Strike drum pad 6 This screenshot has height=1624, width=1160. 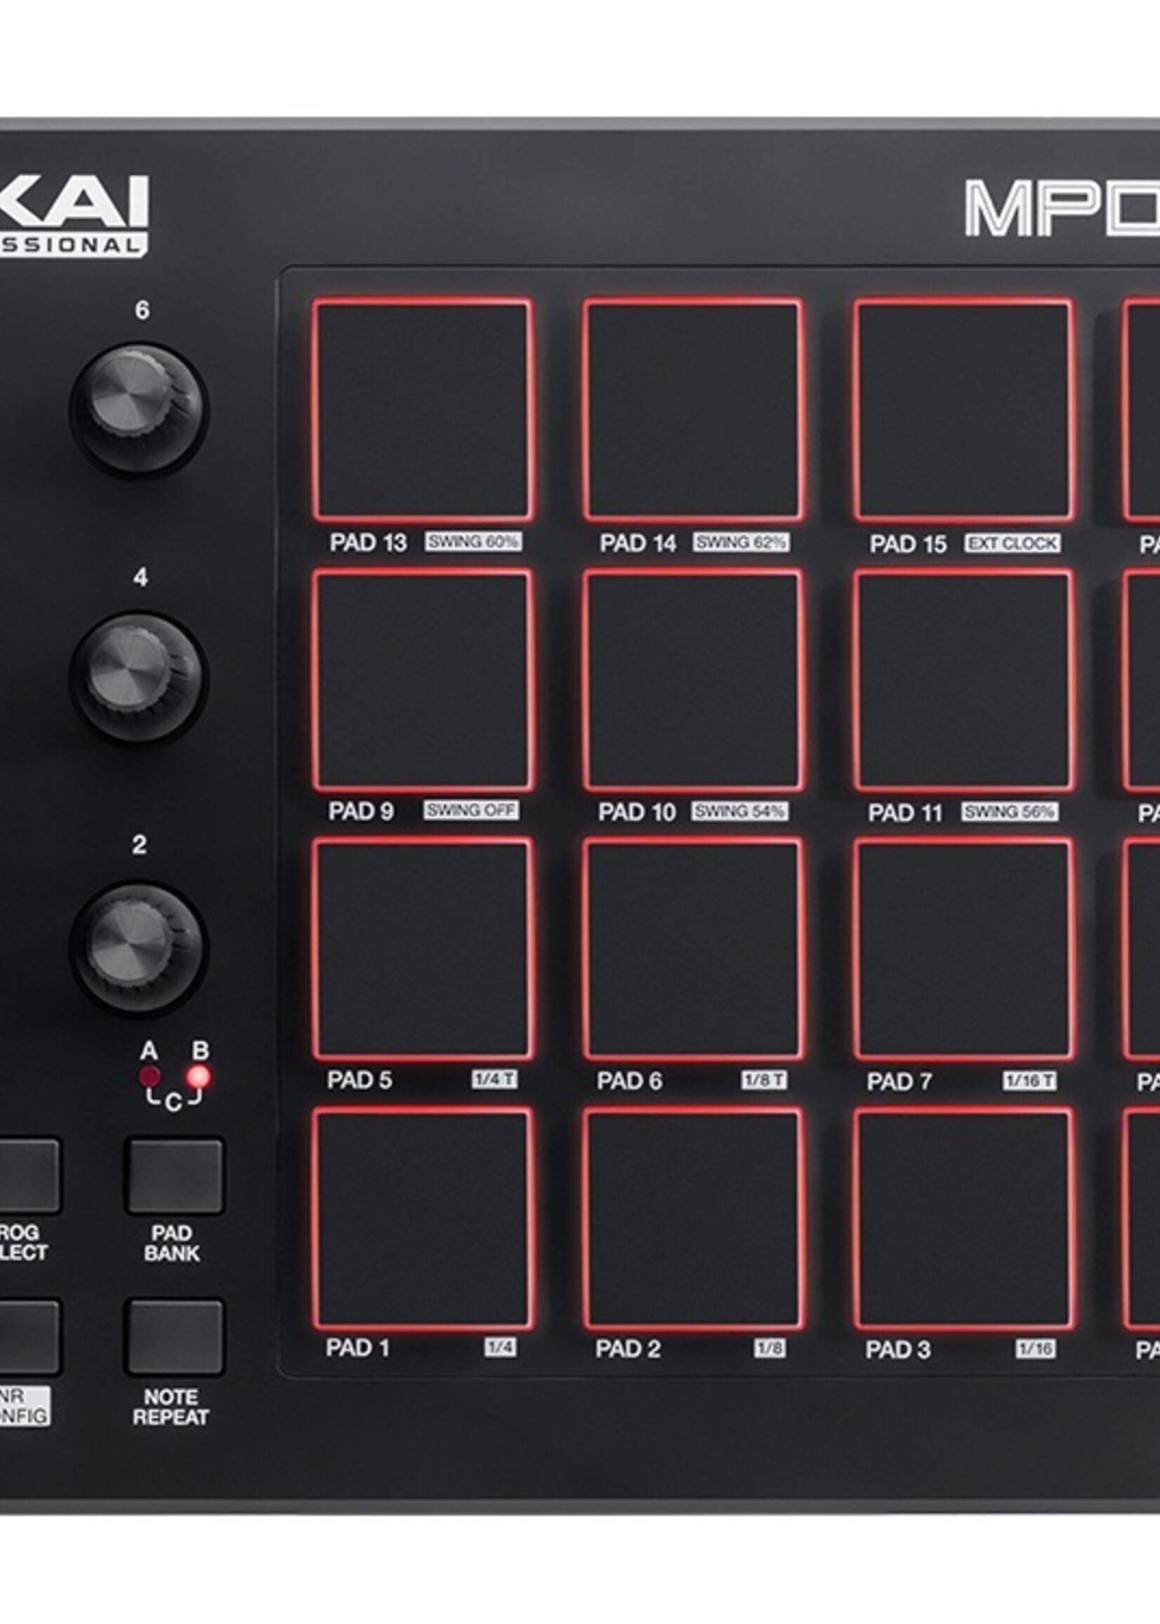693,949
